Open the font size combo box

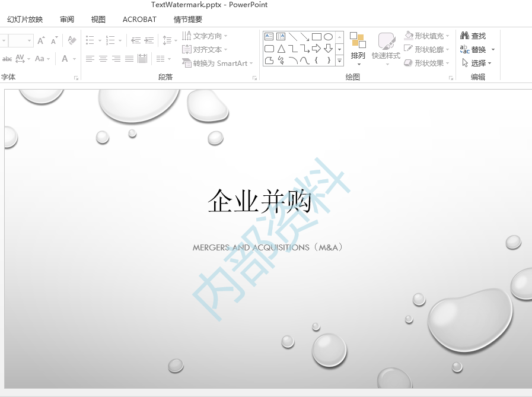(x=20, y=41)
